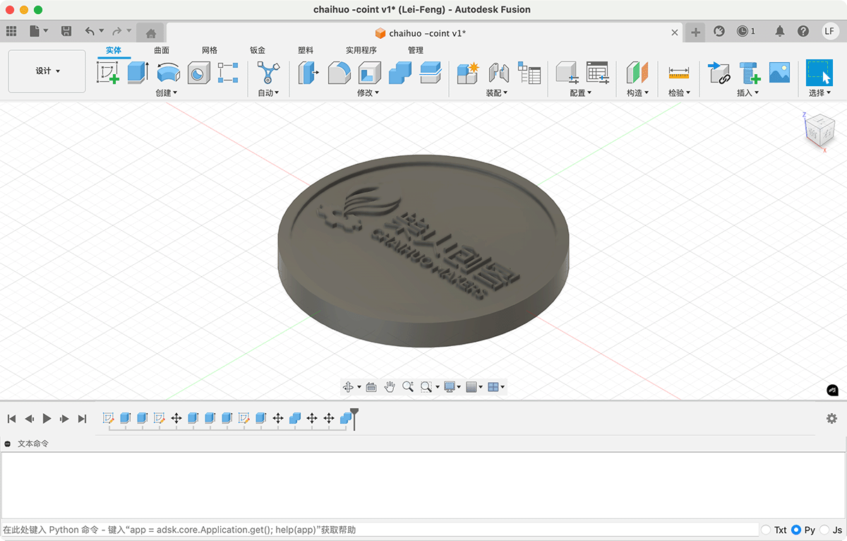Open the notifications bell
Image resolution: width=847 pixels, height=541 pixels.
(780, 31)
